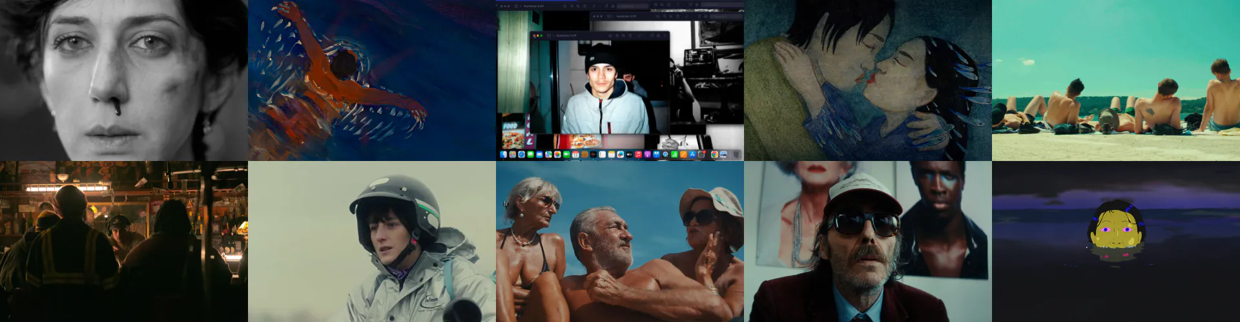Click the Safari compass icon in the pictured dock
1240x322 pixels.
click(521, 155)
